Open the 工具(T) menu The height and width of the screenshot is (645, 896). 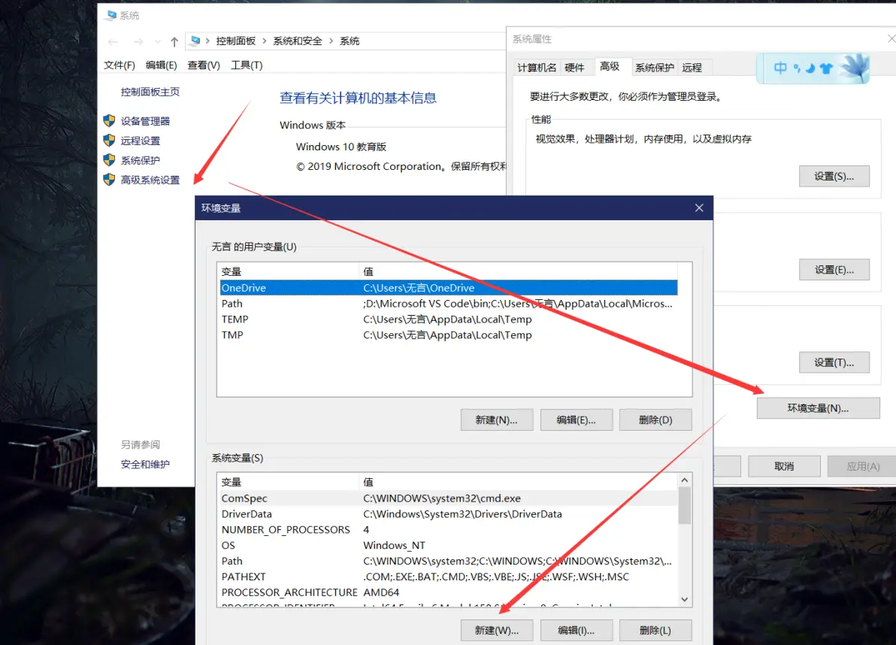tap(247, 65)
